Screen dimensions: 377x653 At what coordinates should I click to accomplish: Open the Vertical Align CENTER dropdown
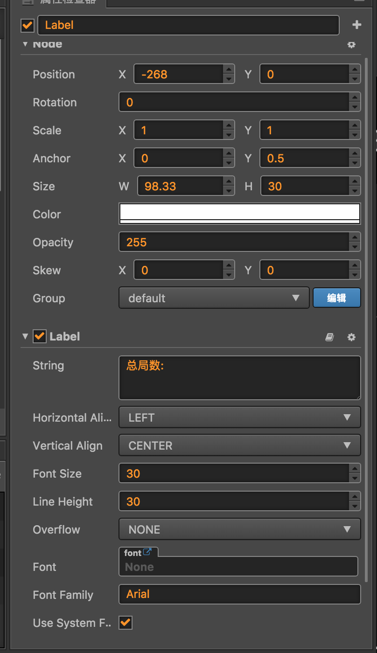[x=240, y=445]
